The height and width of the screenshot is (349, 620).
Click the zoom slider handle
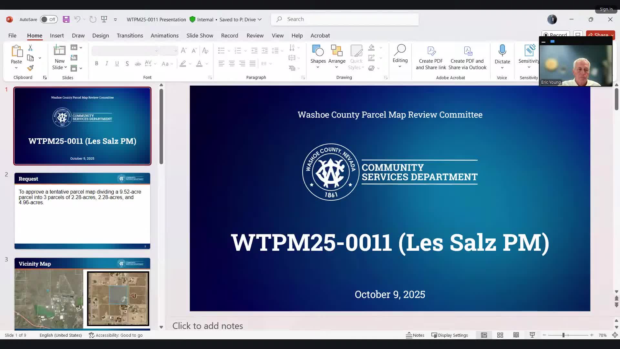563,335
